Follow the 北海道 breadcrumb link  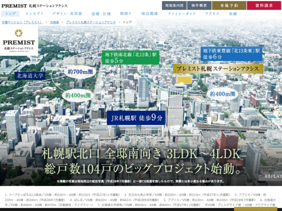coord(54,22)
